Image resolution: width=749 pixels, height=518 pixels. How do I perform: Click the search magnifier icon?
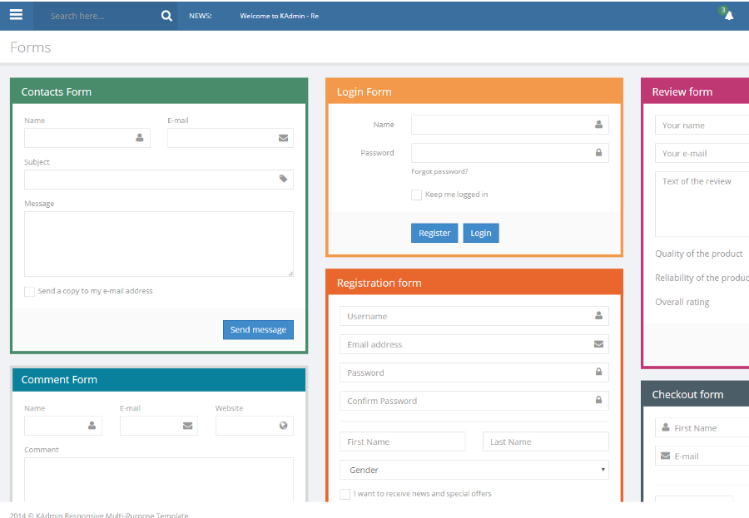point(166,16)
